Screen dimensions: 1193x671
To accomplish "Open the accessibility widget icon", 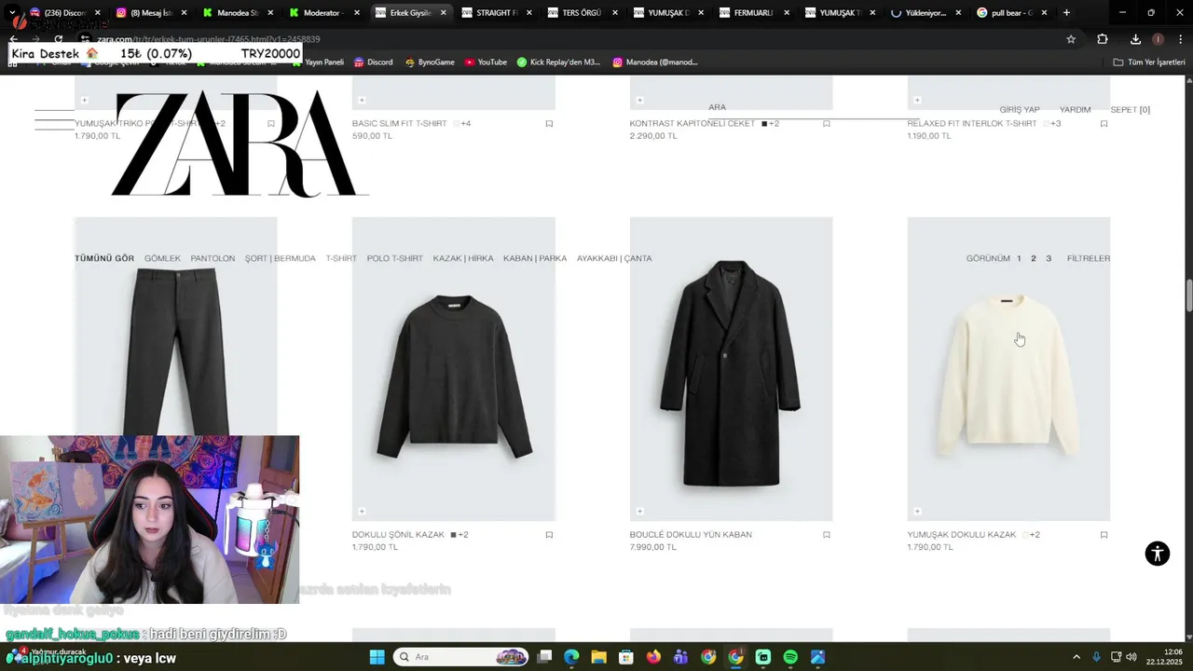I will pos(1157,554).
